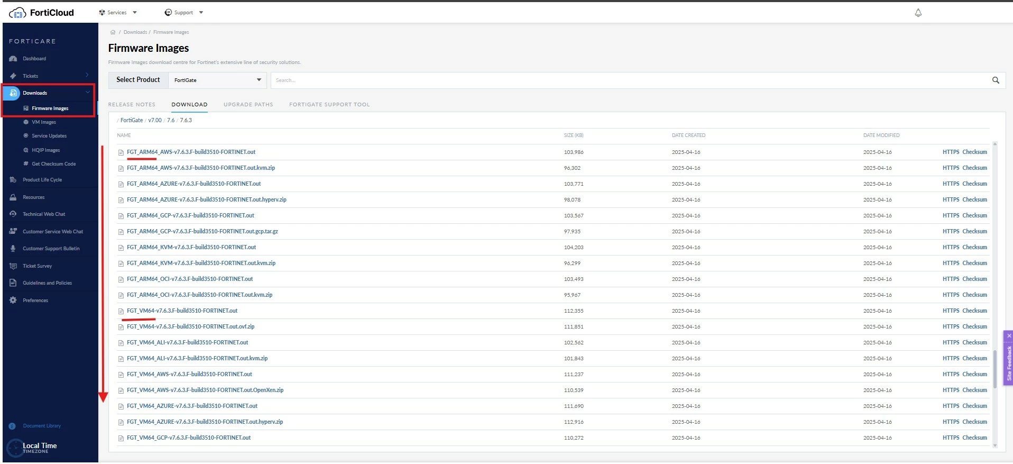Click the Downloads sidebar icon
Image resolution: width=1013 pixels, height=464 pixels.
13,93
